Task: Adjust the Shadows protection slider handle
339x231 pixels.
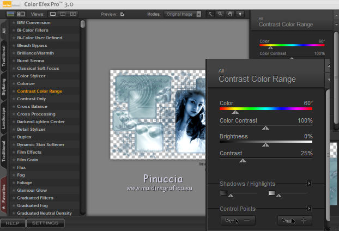Action: click(231, 196)
